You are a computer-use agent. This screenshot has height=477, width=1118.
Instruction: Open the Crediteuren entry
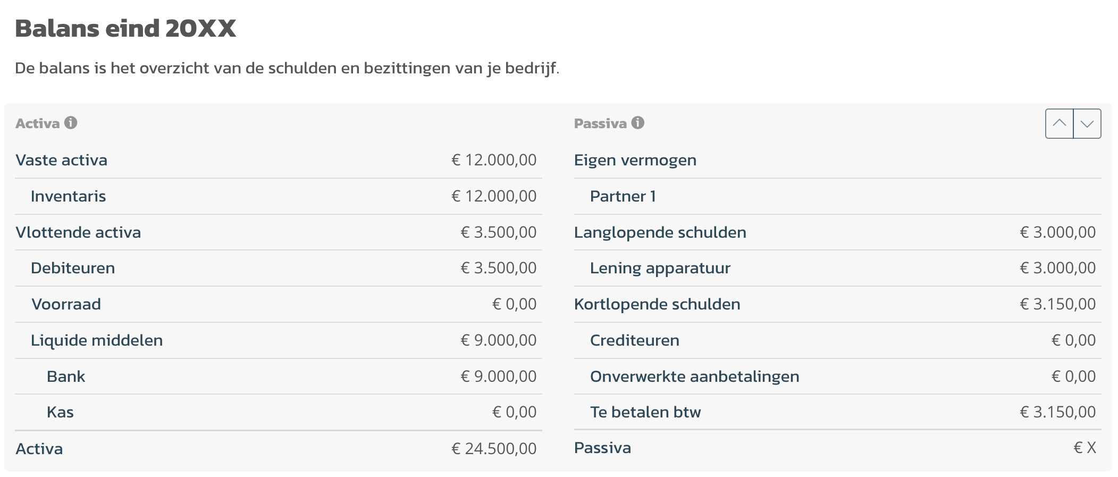pos(838,340)
